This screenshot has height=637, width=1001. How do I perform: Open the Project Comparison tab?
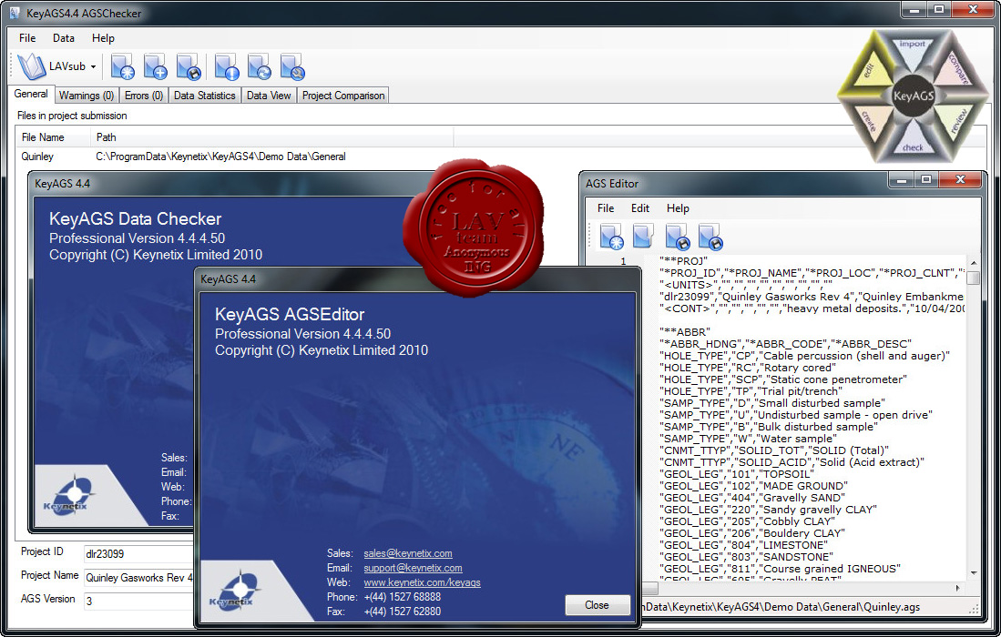343,96
